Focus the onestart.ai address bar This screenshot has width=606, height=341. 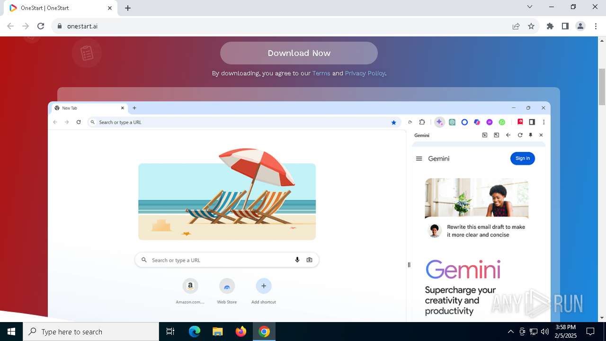284,26
